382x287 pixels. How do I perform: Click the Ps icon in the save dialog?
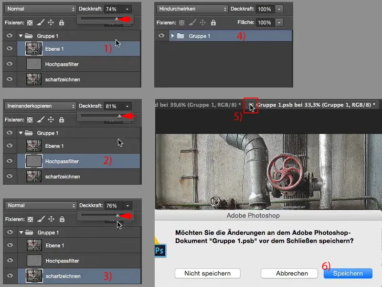click(x=160, y=251)
